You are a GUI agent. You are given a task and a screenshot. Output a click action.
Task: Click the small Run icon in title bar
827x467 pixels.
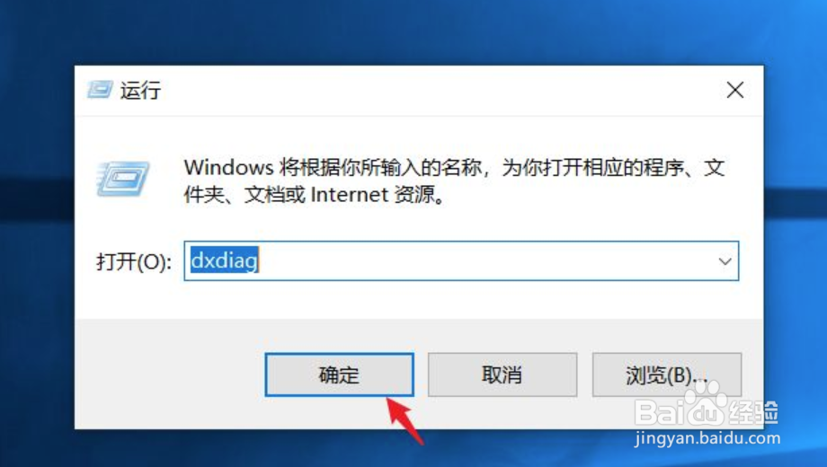[100, 90]
